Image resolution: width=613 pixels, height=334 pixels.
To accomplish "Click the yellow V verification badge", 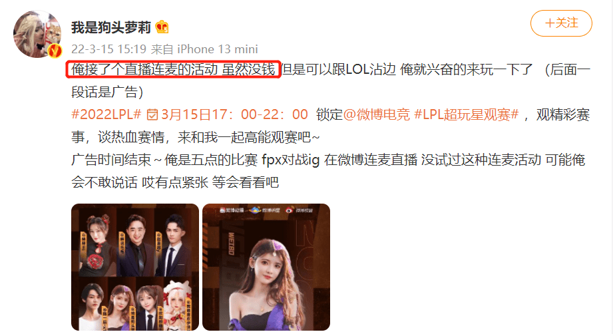I will [x=55, y=51].
